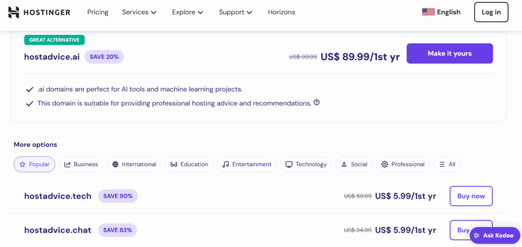Expand the Services dropdown menu
This screenshot has height=247, width=522.
[x=139, y=12]
